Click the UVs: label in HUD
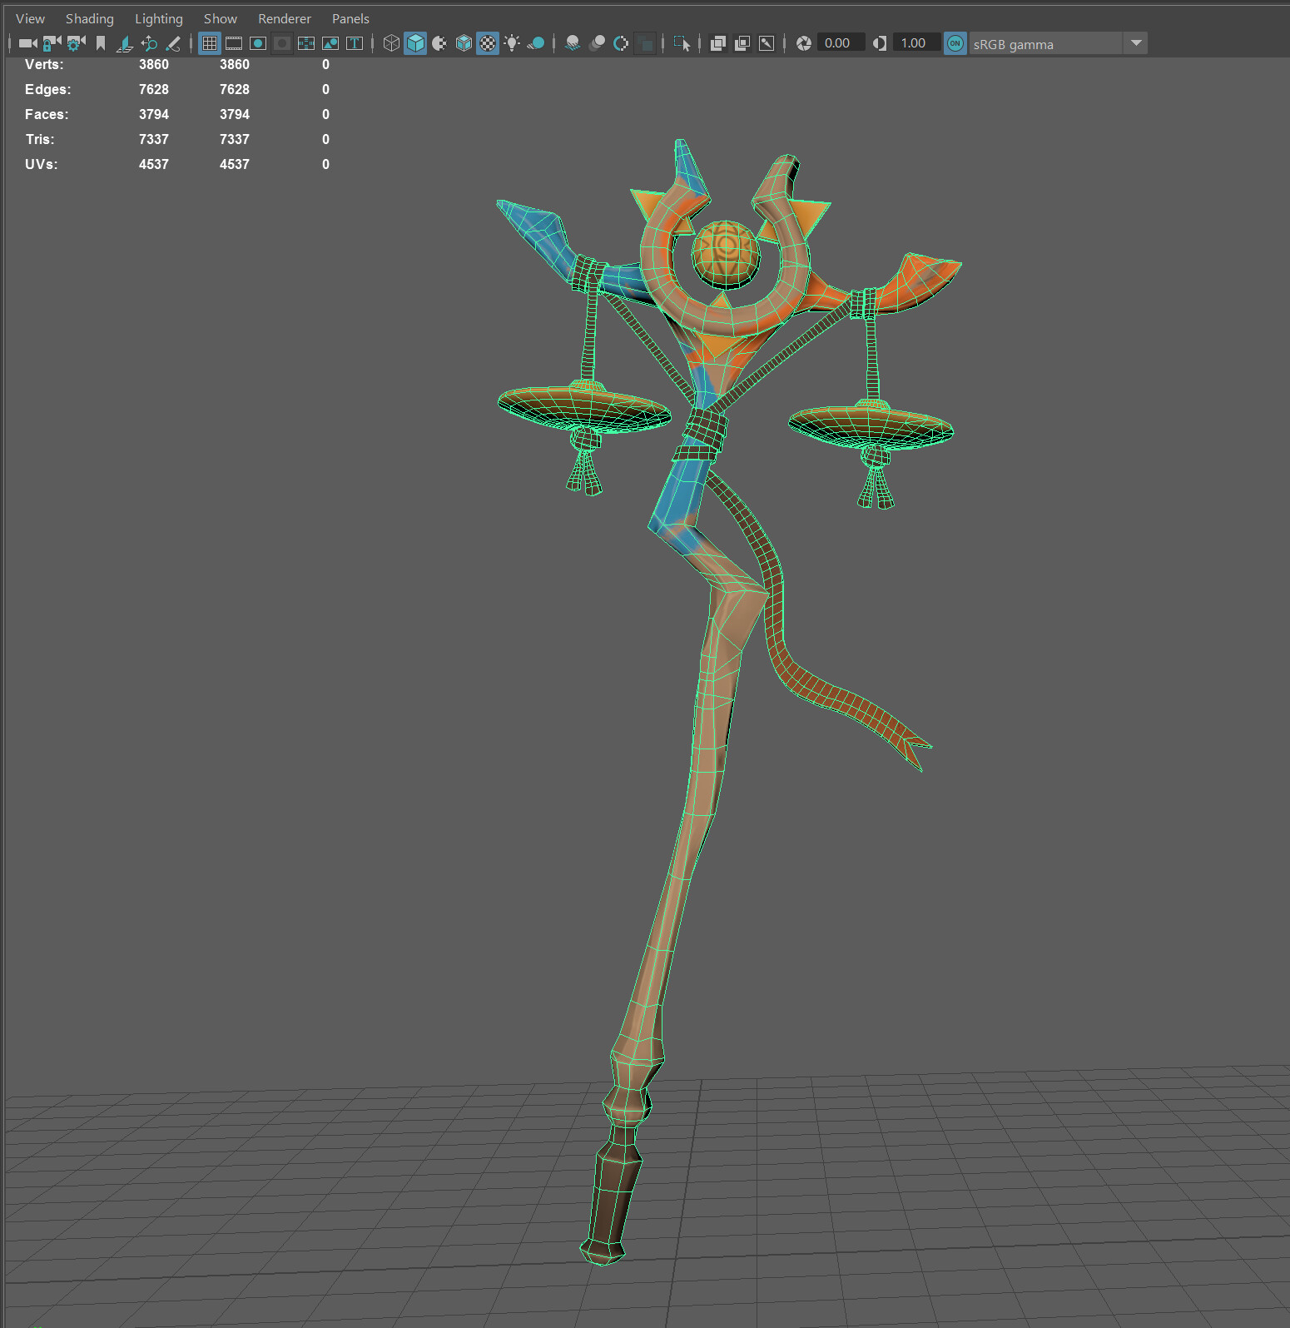Screen dimensions: 1290x1328 42,164
